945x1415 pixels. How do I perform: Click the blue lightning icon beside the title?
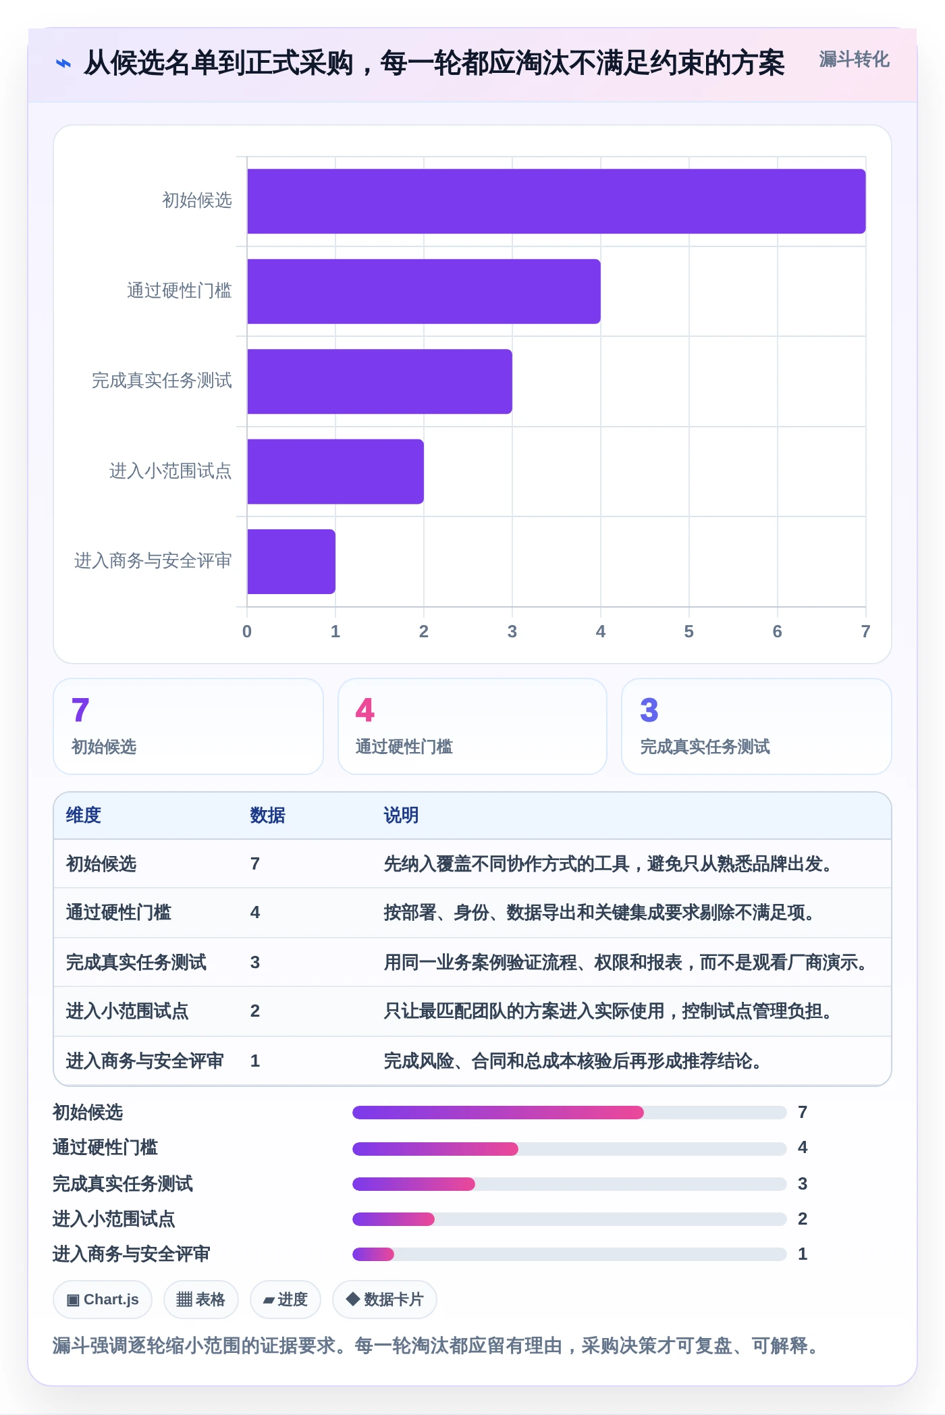[63, 63]
